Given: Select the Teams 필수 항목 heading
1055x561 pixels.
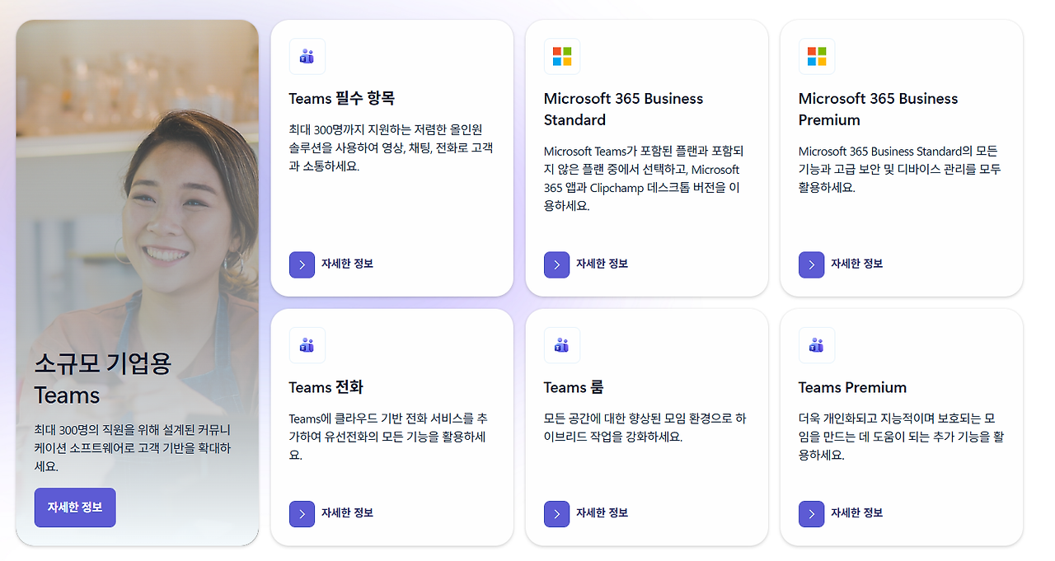Looking at the screenshot, I should tap(342, 99).
